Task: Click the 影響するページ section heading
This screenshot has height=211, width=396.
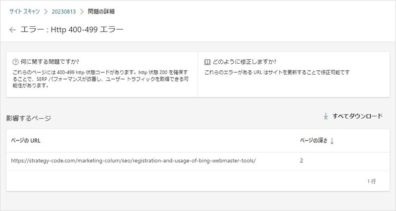Action: tap(29, 118)
